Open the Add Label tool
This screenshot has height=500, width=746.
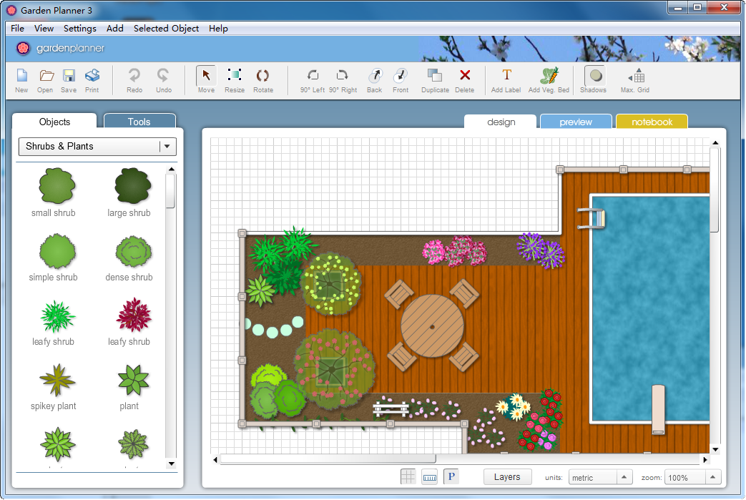[506, 79]
